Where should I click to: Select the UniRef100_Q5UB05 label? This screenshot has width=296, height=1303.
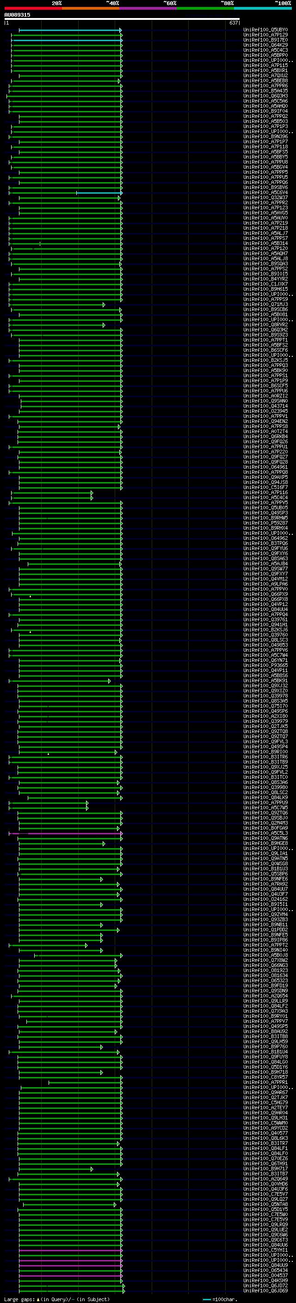pos(265,508)
